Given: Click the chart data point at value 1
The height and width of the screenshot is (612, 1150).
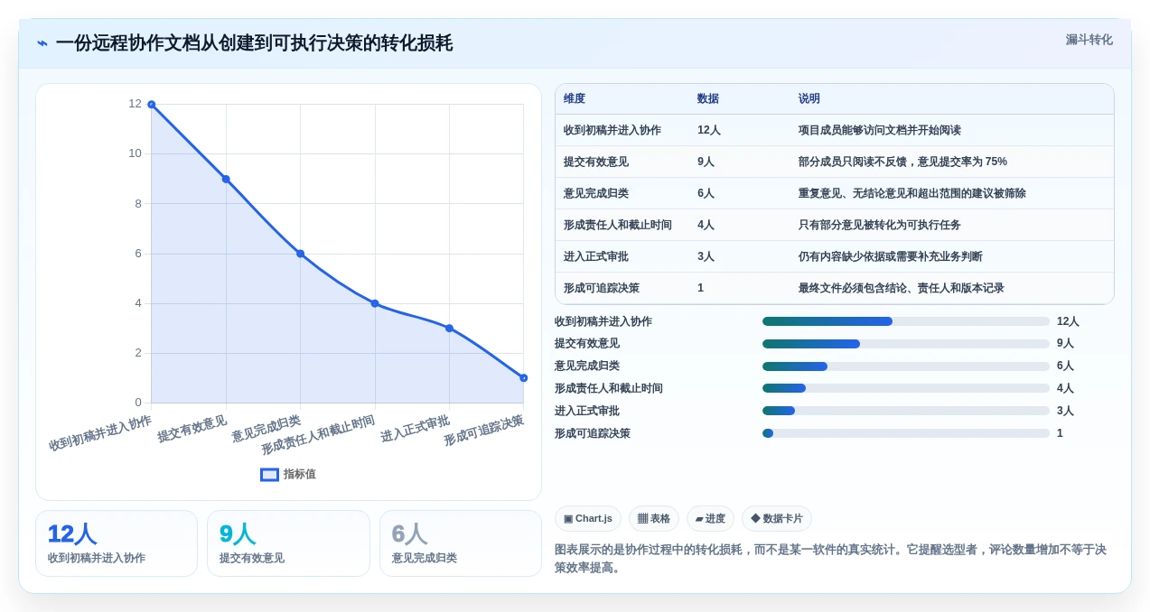Looking at the screenshot, I should tap(523, 378).
